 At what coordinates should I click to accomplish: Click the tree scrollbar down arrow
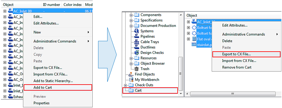181,94
